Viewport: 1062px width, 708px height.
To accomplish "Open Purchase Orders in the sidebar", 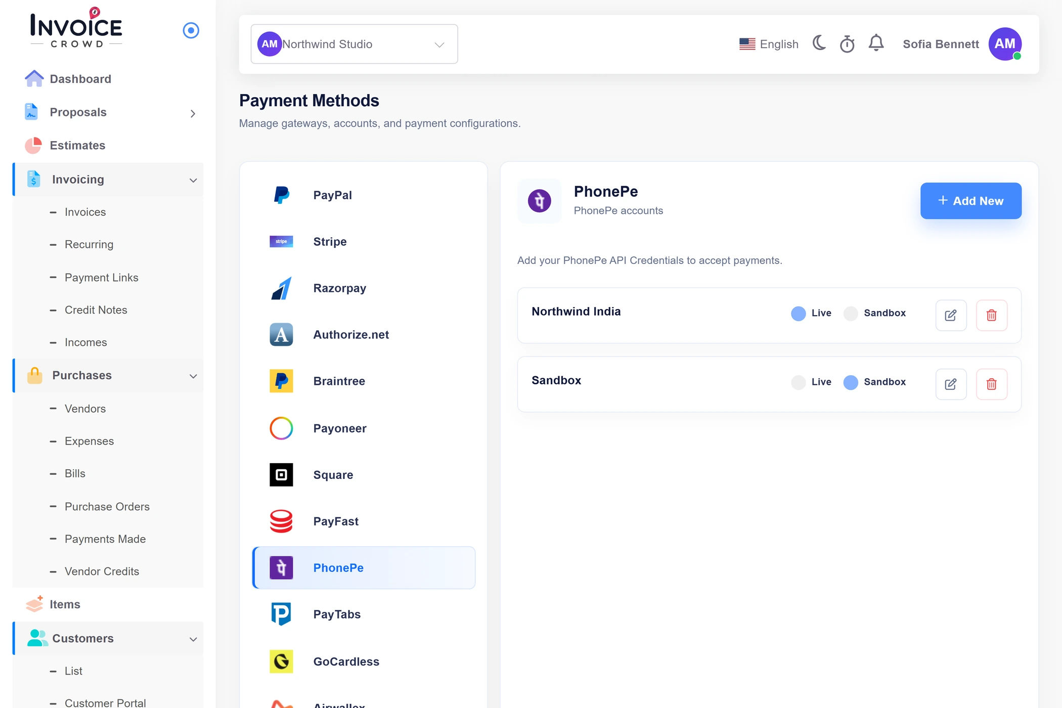I will [x=107, y=506].
